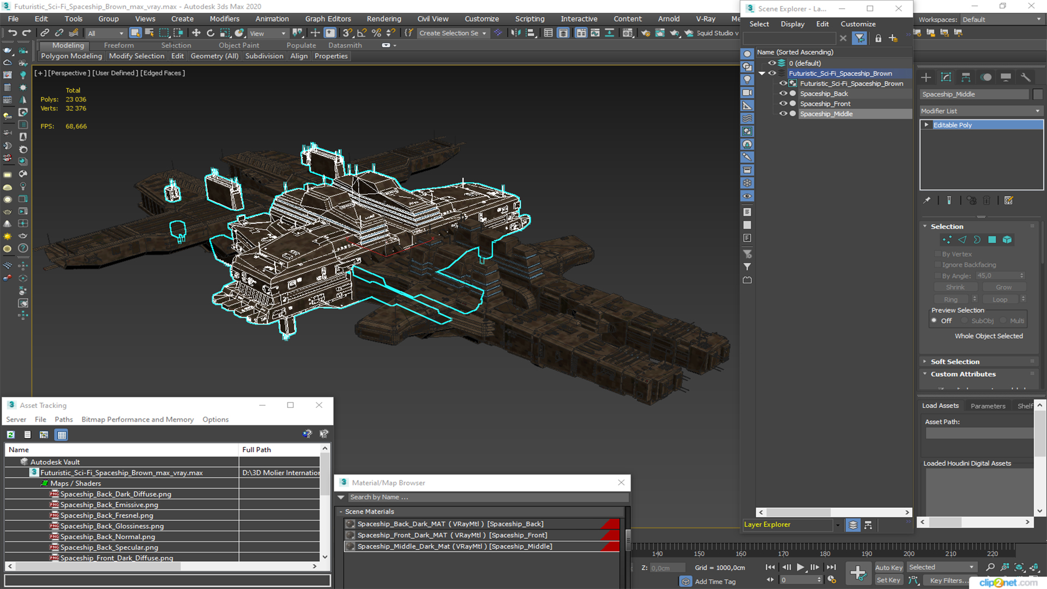Switch to the Freeform ribbon tab
The image size is (1047, 589).
point(118,45)
